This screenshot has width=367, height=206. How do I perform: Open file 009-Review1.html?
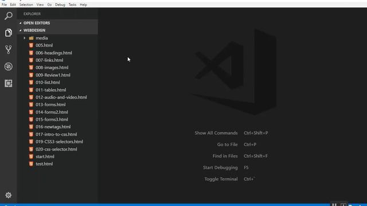coord(53,75)
